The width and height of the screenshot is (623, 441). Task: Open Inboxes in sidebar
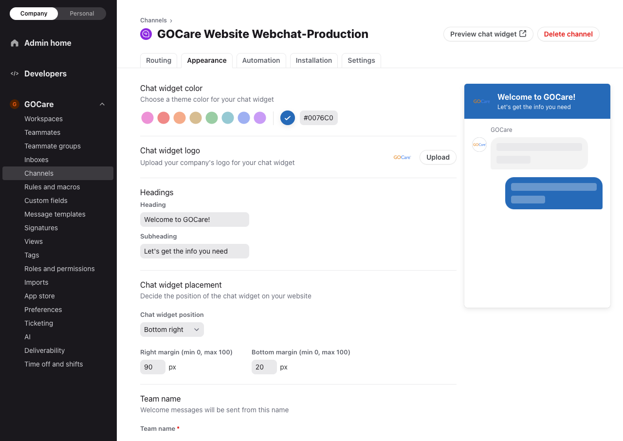pyautogui.click(x=58, y=160)
